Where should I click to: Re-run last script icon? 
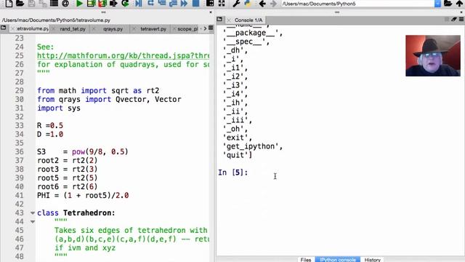(125, 3)
